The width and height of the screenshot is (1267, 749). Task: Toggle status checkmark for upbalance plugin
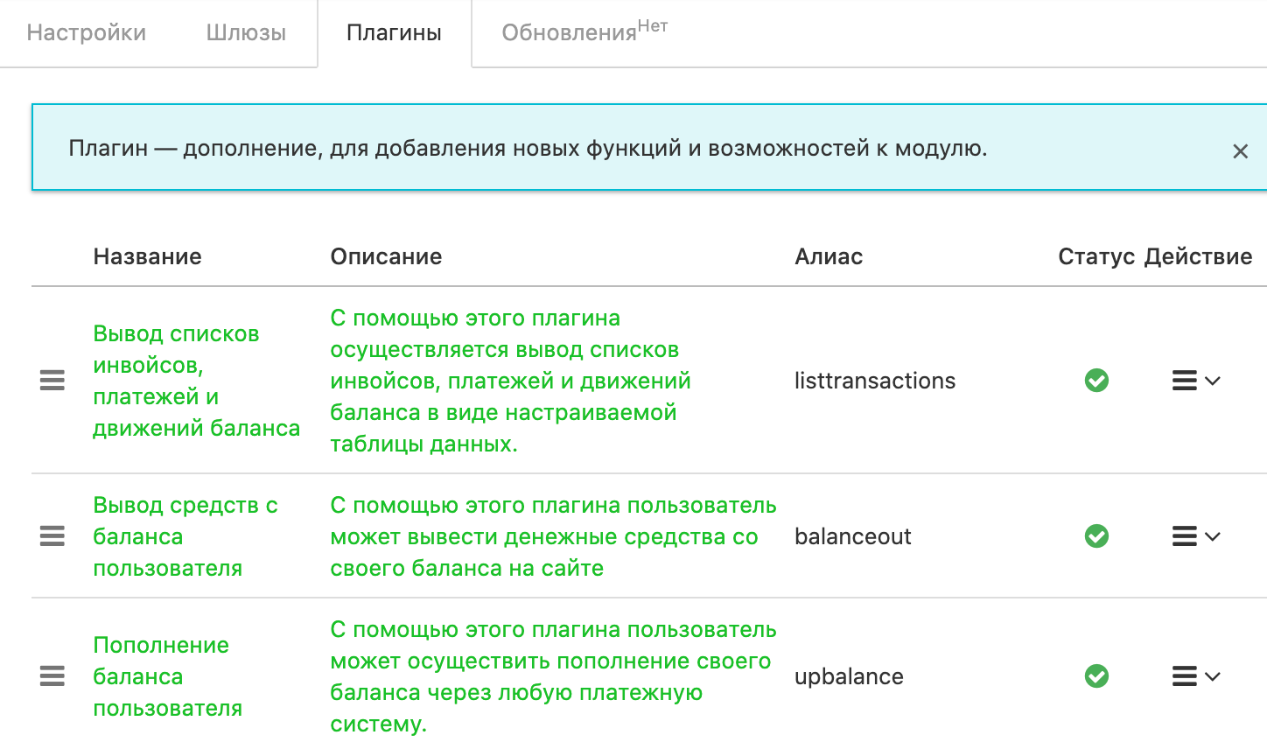click(x=1096, y=676)
